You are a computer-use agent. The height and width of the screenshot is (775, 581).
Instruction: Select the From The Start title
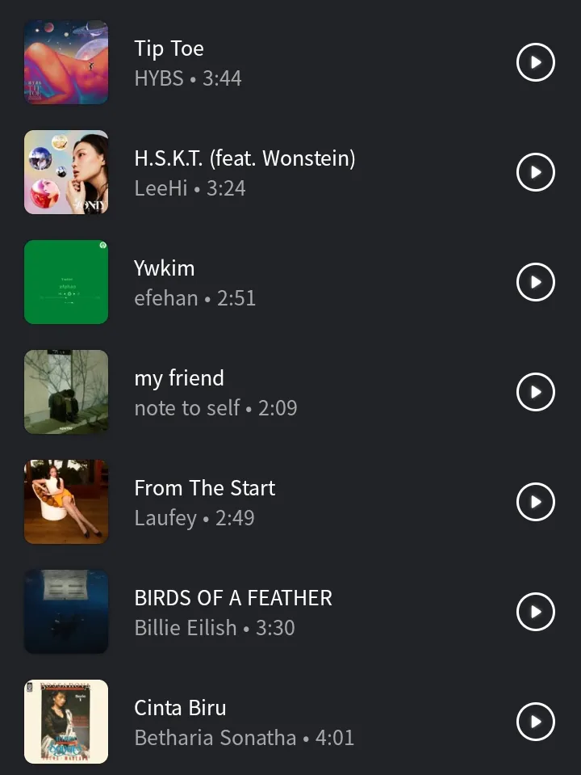204,488
